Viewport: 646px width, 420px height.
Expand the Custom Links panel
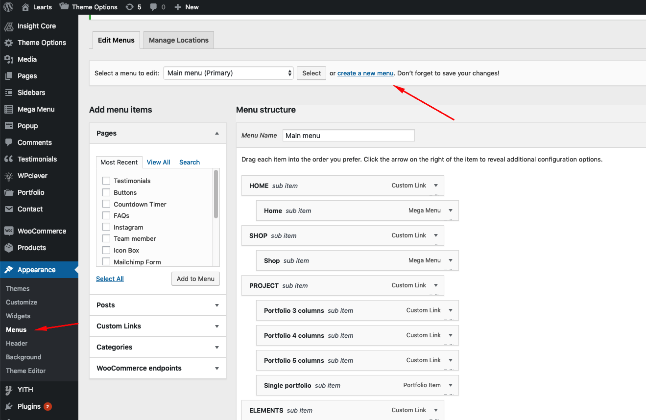[216, 326]
